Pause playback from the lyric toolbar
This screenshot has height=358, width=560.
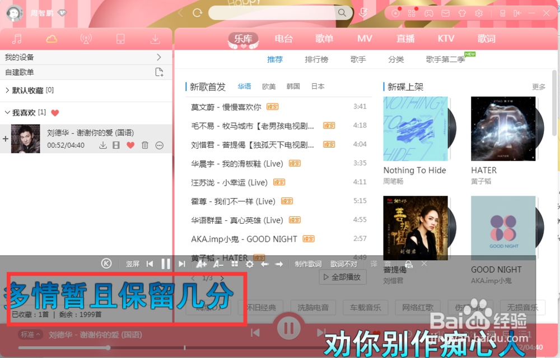(x=166, y=264)
